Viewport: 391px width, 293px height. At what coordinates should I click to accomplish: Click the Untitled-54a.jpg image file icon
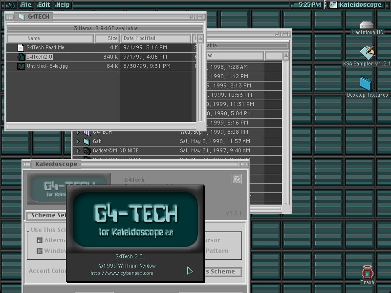click(x=21, y=66)
